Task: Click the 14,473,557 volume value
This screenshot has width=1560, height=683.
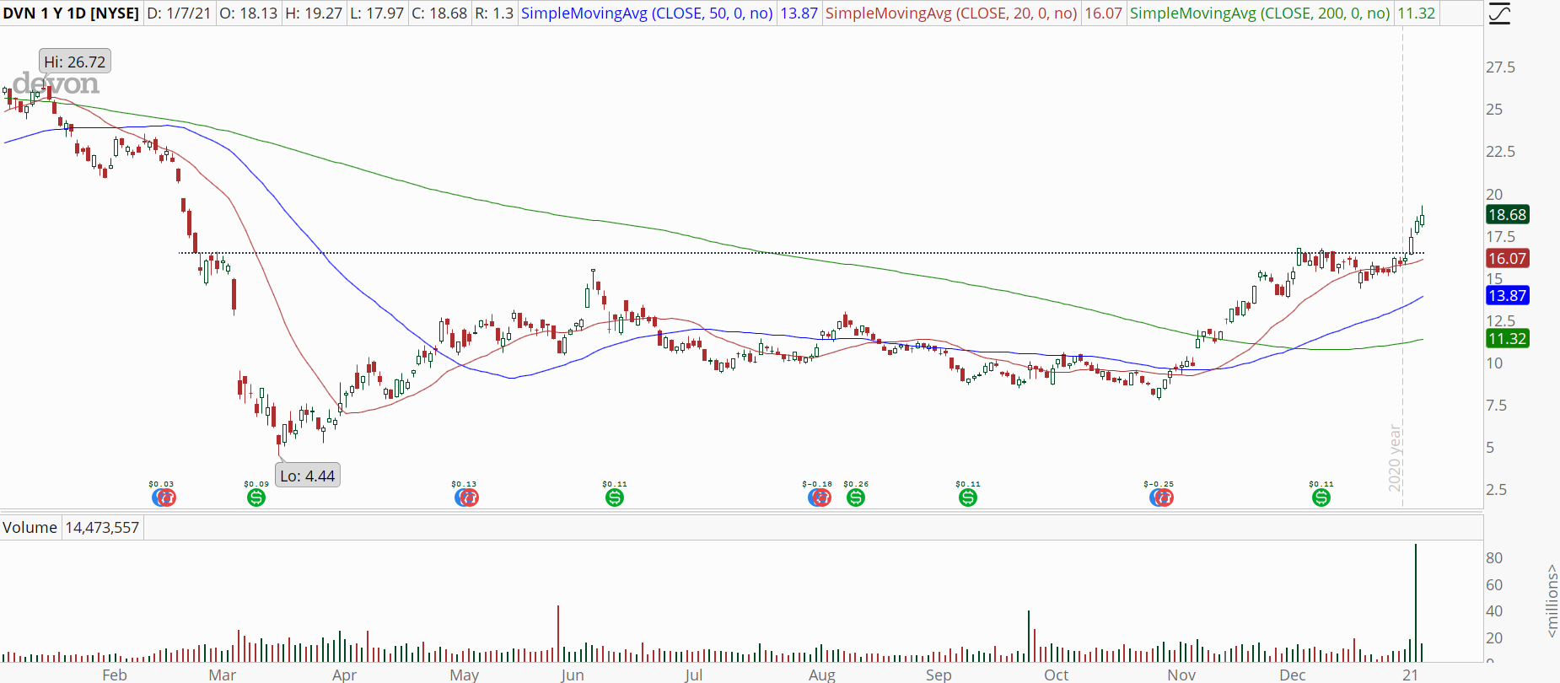Action: click(x=102, y=528)
